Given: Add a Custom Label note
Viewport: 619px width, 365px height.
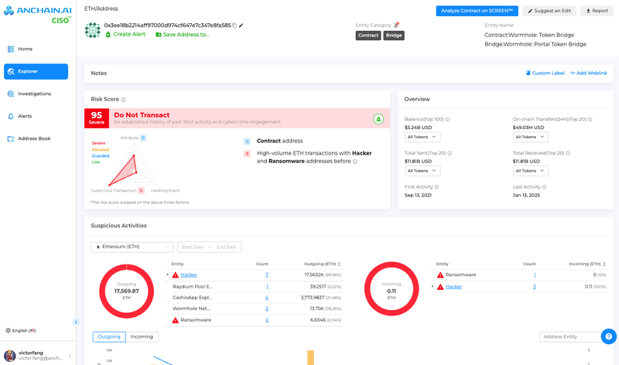Looking at the screenshot, I should 545,73.
